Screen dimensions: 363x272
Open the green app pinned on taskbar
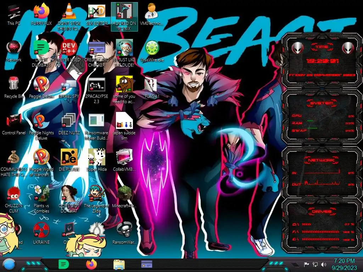click(64, 264)
